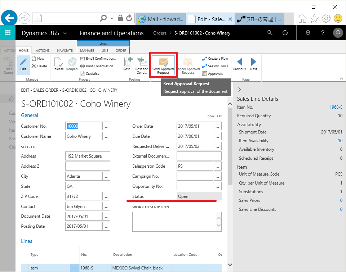
Task: Switch to the NAVIGATE ribbon tab
Action: (x=65, y=50)
